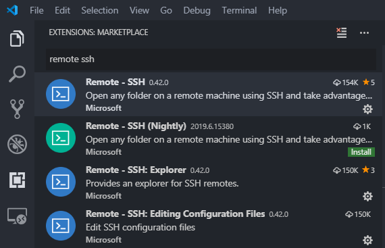Open the View menu
Image resolution: width=385 pixels, height=248 pixels.
(x=139, y=11)
